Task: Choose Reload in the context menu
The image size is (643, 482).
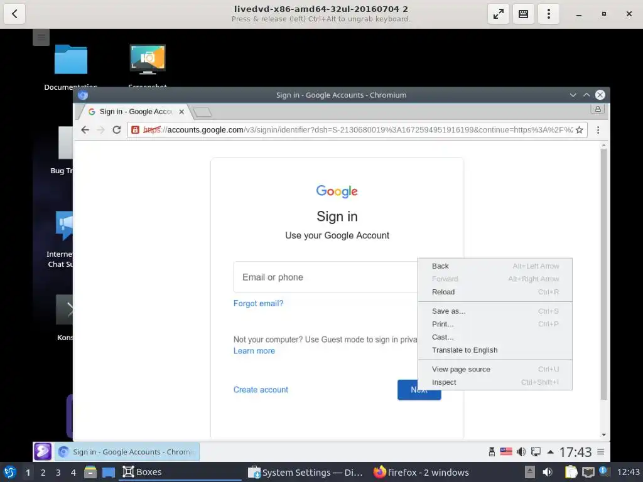Action: 495,292
